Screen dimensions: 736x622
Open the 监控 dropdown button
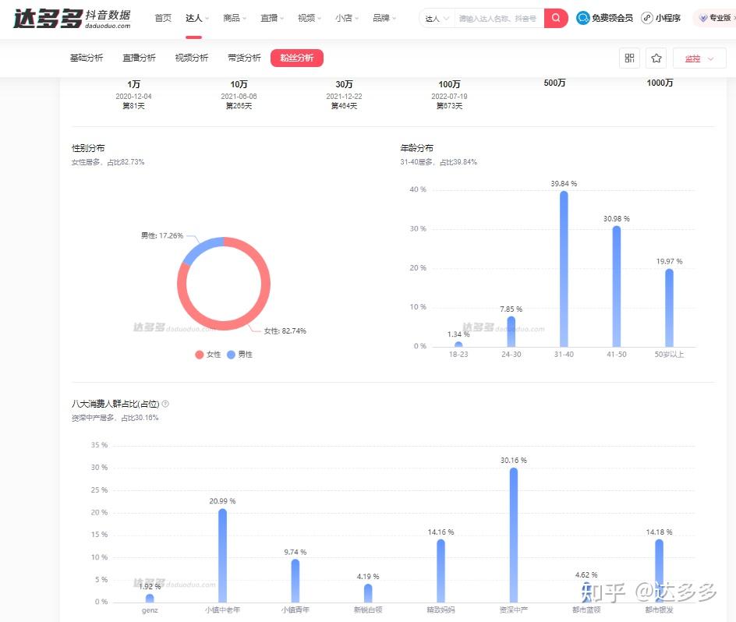click(x=699, y=58)
